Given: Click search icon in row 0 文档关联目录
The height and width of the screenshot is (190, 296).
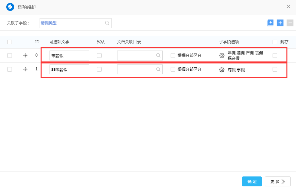Looking at the screenshot, I should (158, 56).
